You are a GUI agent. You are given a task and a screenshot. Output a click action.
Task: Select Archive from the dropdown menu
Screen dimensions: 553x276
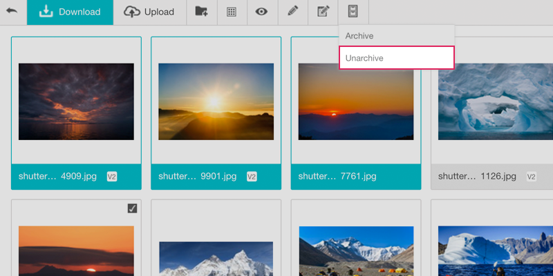click(x=397, y=36)
